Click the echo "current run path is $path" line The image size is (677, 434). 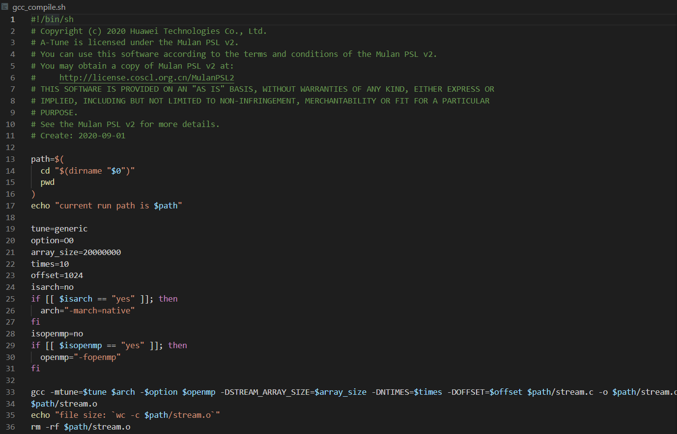click(107, 206)
